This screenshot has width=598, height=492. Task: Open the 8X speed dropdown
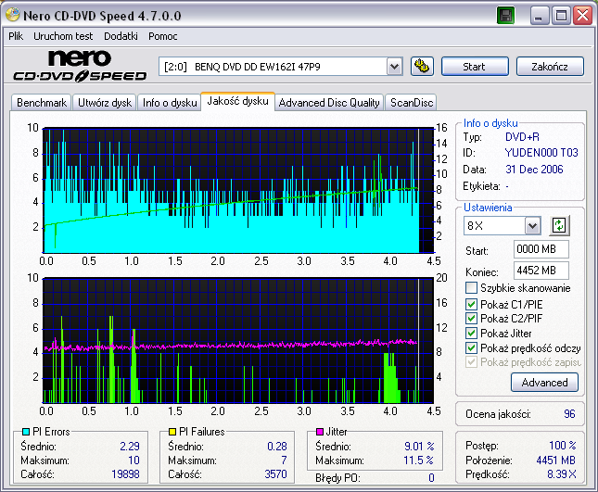[x=532, y=226]
